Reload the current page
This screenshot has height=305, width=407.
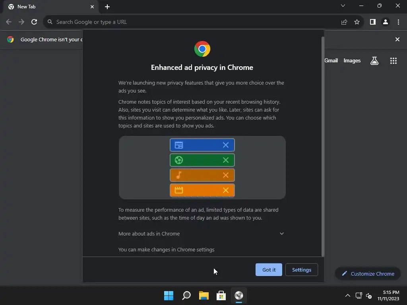(34, 22)
